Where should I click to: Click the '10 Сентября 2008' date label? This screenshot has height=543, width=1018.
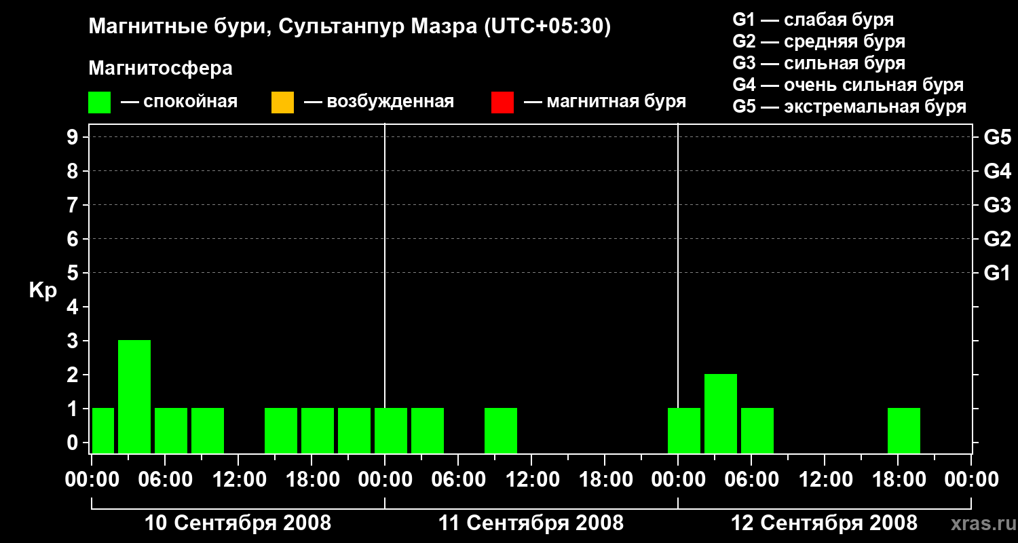(x=238, y=523)
